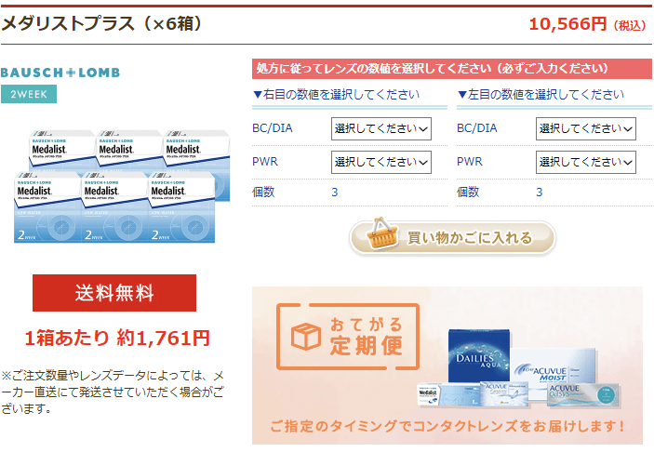Open right eye BC/DIA dropdown
This screenshot has width=654, height=452.
tap(380, 128)
